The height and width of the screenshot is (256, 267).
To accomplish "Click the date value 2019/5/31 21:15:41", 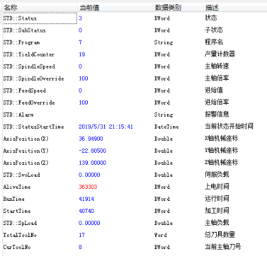I will coord(106,127).
